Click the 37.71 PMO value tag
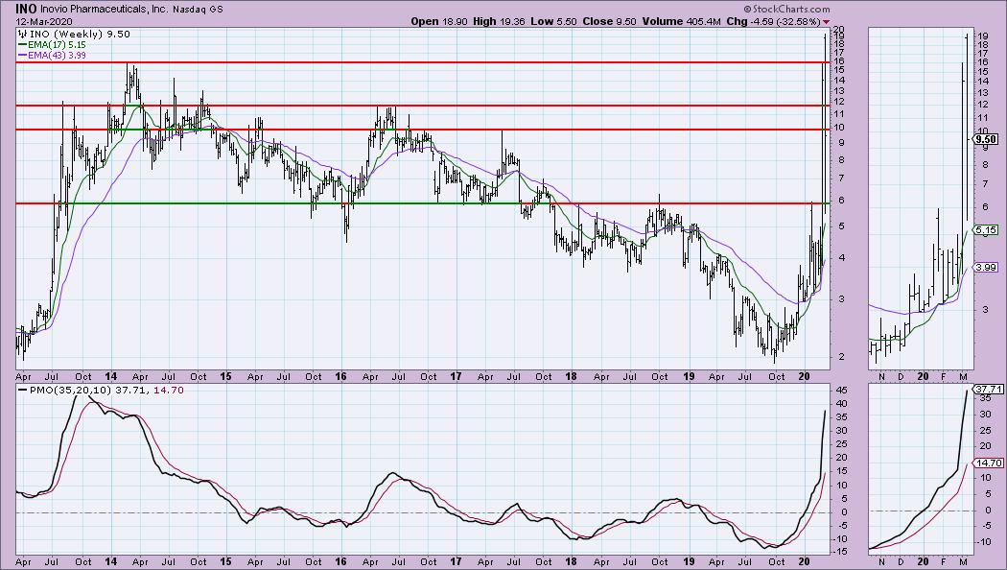The width and height of the screenshot is (1007, 570). pos(988,390)
